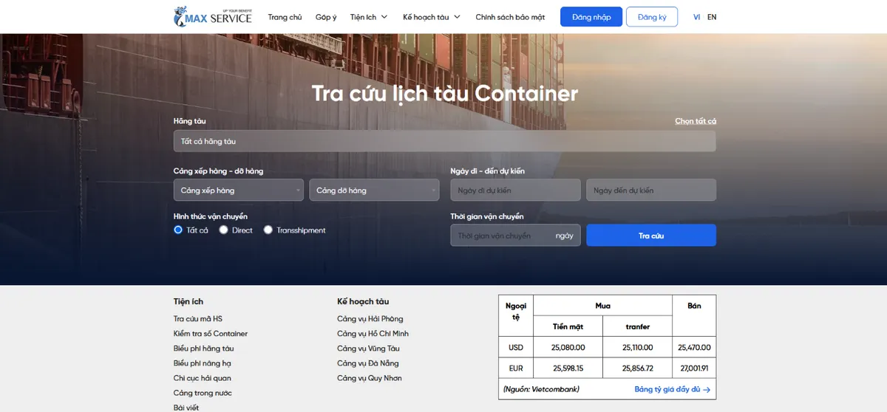The image size is (887, 412).
Task: Open the Tra cứu mã HS link
Action: (198, 319)
